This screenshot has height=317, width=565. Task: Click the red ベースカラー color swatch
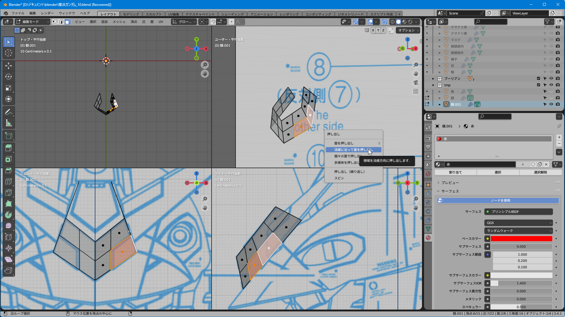point(521,239)
